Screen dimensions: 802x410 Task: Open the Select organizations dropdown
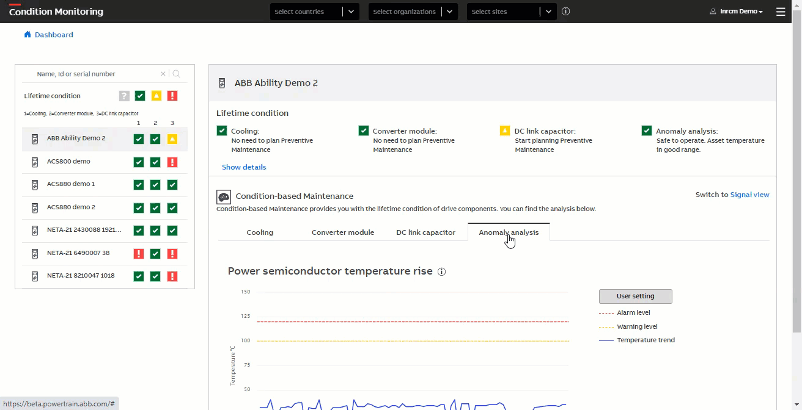click(x=413, y=12)
